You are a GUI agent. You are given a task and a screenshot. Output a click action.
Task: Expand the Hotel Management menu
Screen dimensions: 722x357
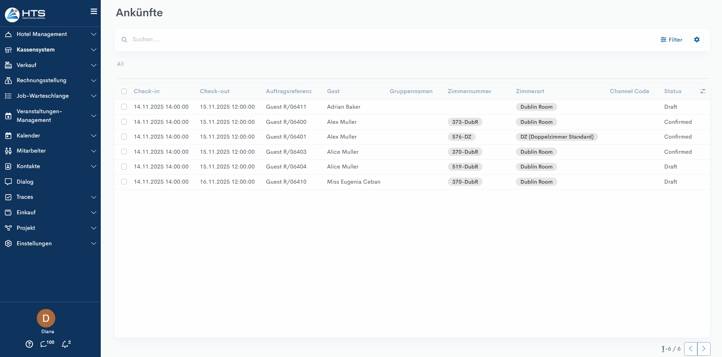coord(42,34)
